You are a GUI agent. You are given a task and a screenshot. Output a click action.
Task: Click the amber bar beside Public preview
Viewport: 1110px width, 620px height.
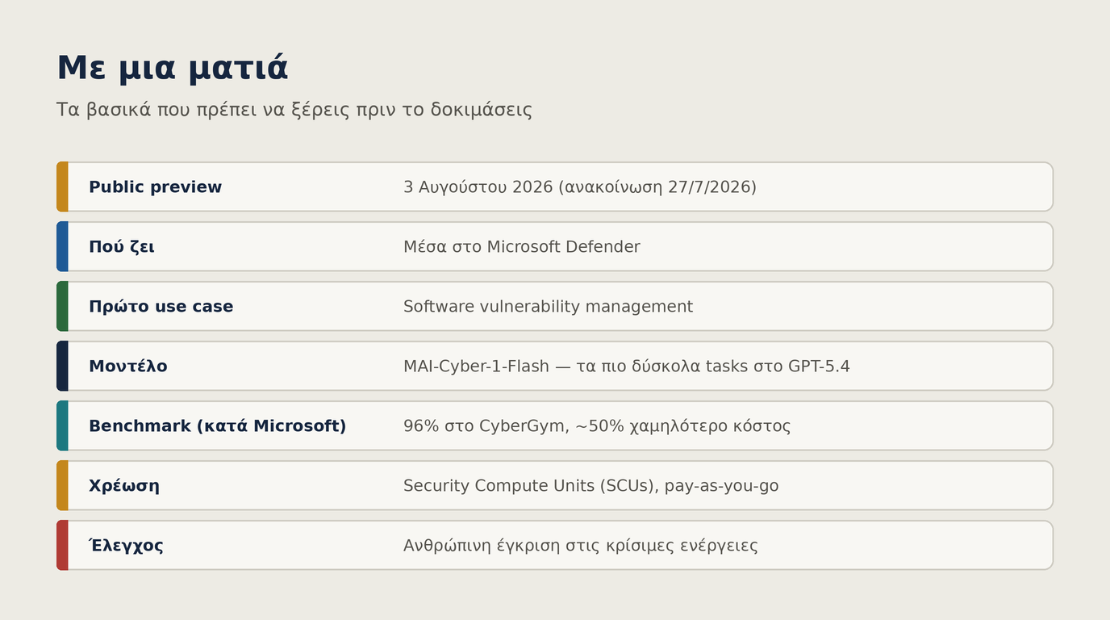pos(62,186)
